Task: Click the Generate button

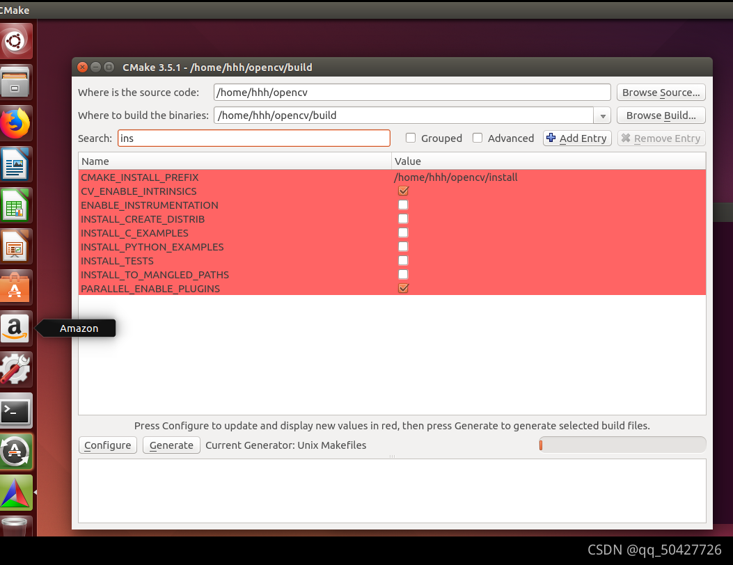Action: [x=171, y=445]
